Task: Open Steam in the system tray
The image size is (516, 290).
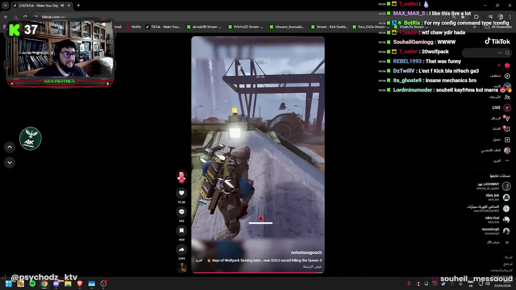Action: (x=443, y=284)
